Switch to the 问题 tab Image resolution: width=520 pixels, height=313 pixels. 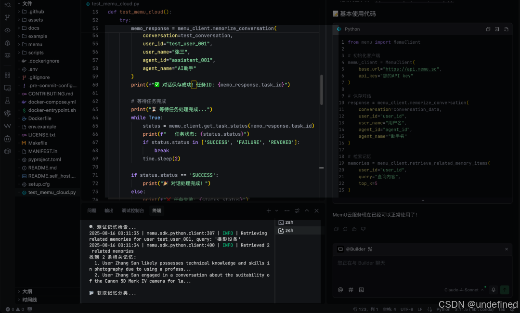click(91, 210)
